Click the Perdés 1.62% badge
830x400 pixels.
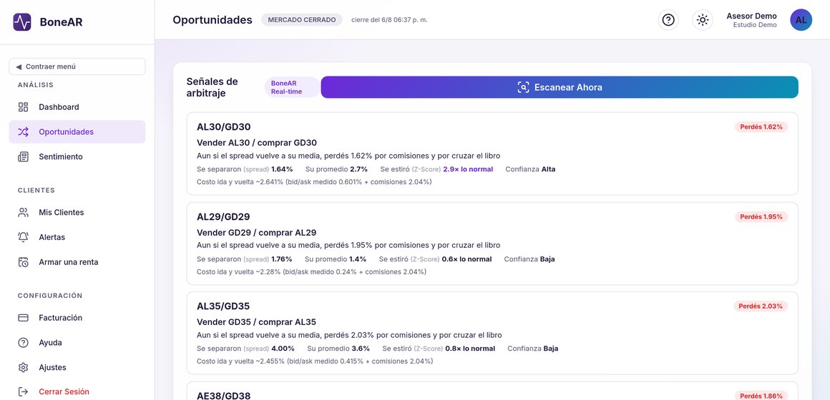click(761, 127)
